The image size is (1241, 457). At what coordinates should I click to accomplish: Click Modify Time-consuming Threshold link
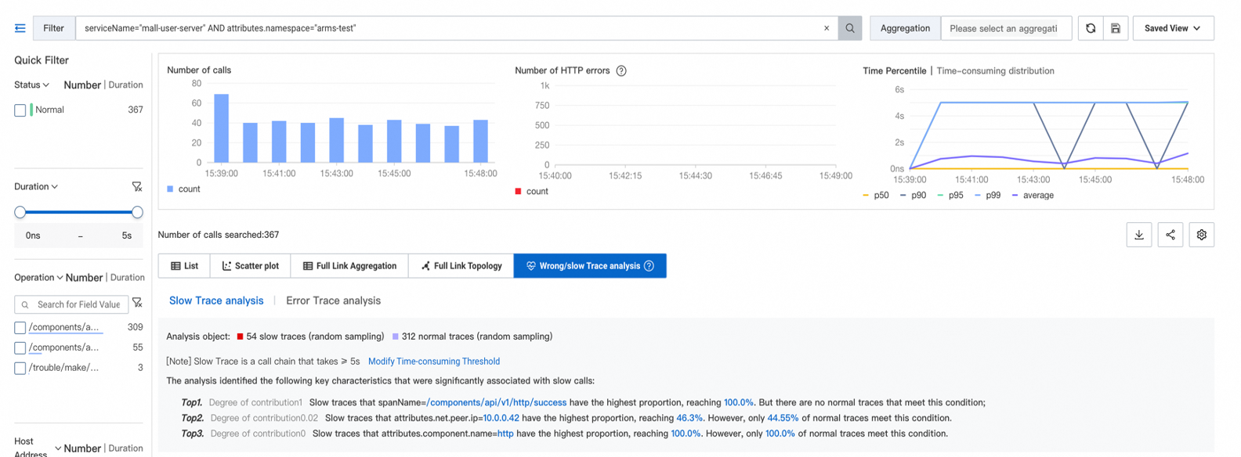click(x=434, y=362)
